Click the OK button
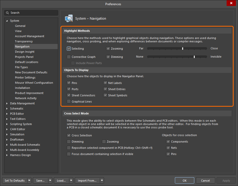The image size is (238, 186). tap(184, 181)
